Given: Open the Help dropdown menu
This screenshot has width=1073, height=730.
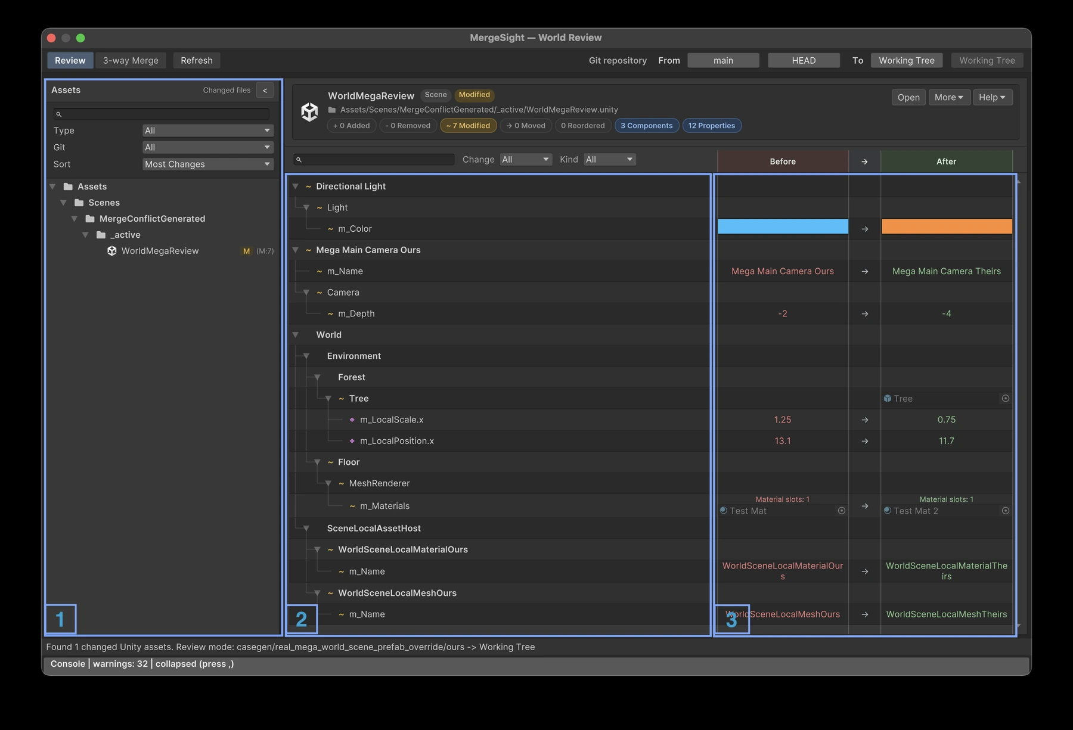Looking at the screenshot, I should [993, 97].
